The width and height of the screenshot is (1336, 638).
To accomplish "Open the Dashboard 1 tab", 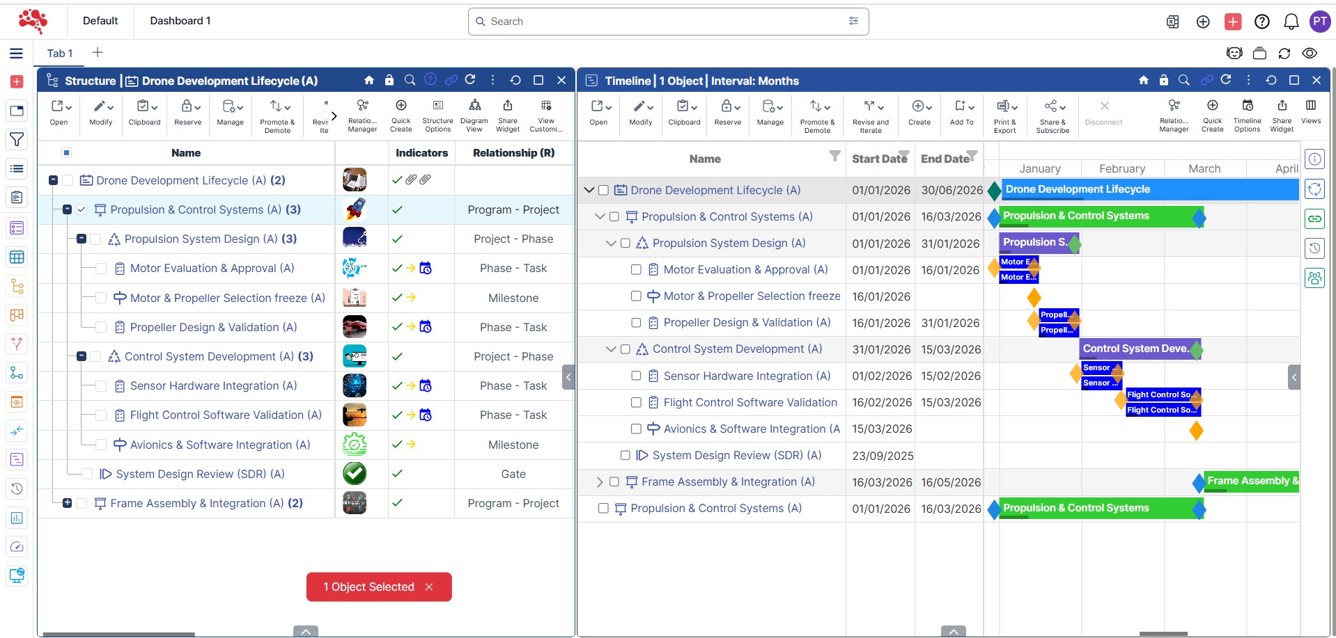I will click(x=180, y=21).
